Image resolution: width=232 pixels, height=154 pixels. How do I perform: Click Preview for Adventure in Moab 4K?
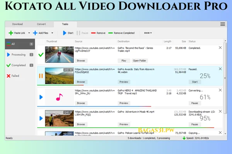tap(124, 124)
